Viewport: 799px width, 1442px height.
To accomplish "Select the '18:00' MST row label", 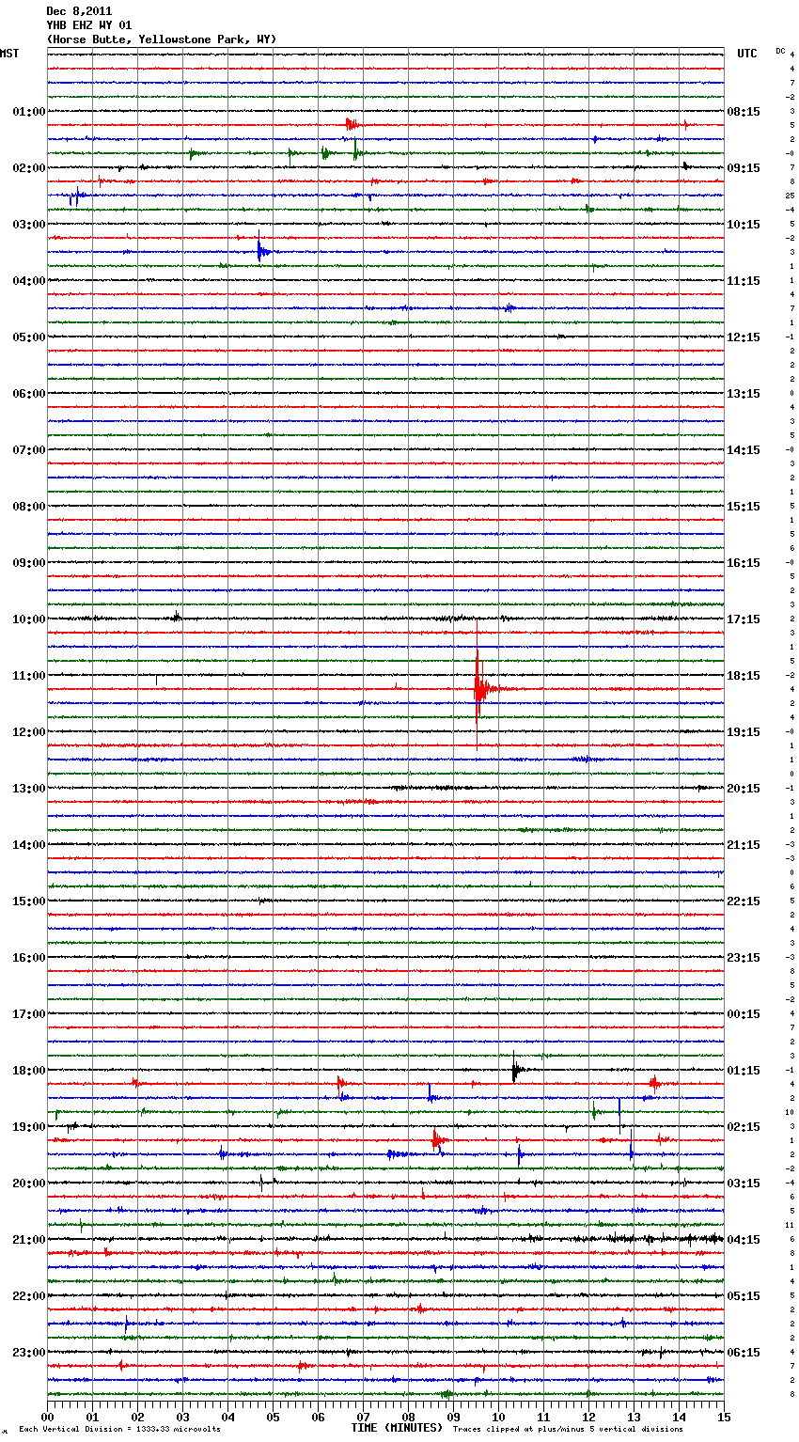I will [29, 1071].
